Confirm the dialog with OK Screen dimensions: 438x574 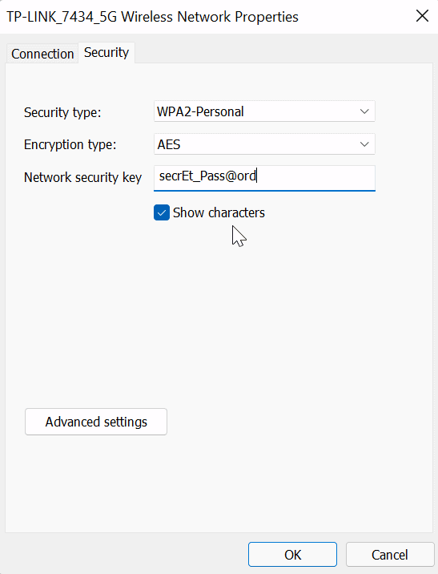click(x=292, y=555)
